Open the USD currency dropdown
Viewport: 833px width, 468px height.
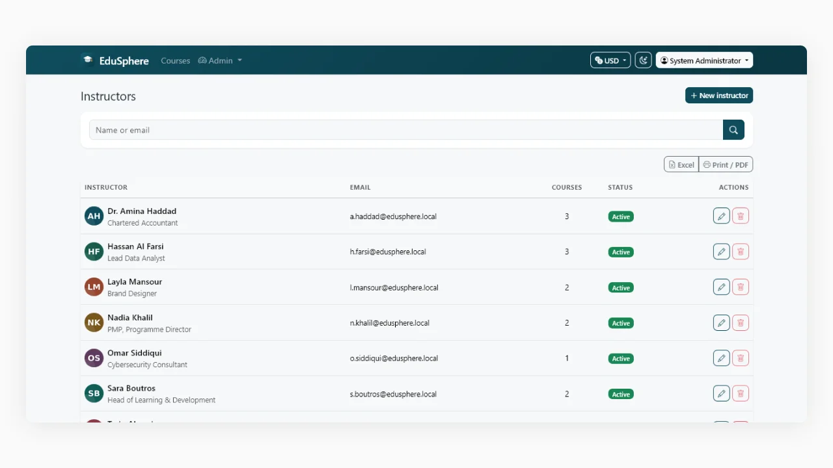pos(610,60)
